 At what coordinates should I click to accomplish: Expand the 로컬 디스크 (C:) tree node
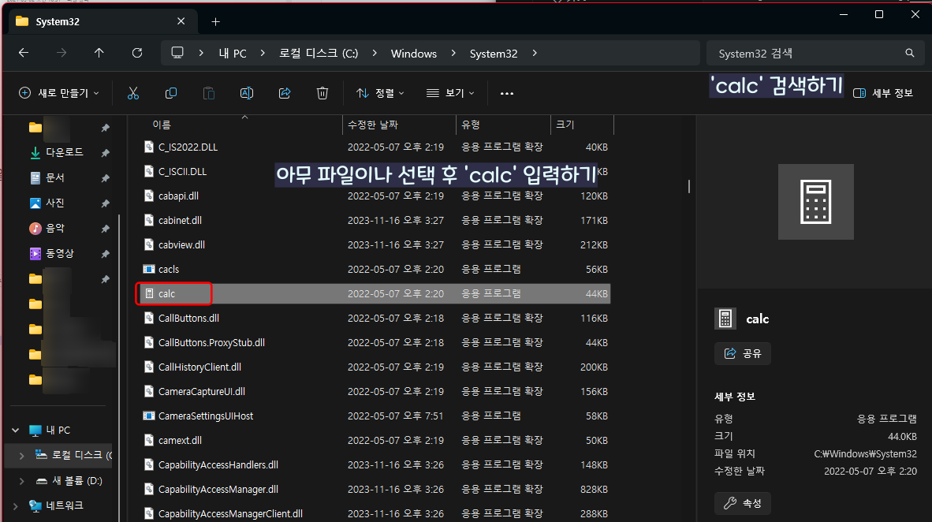click(22, 456)
